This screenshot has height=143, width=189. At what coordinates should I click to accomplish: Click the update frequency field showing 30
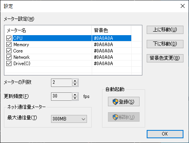click(62, 96)
